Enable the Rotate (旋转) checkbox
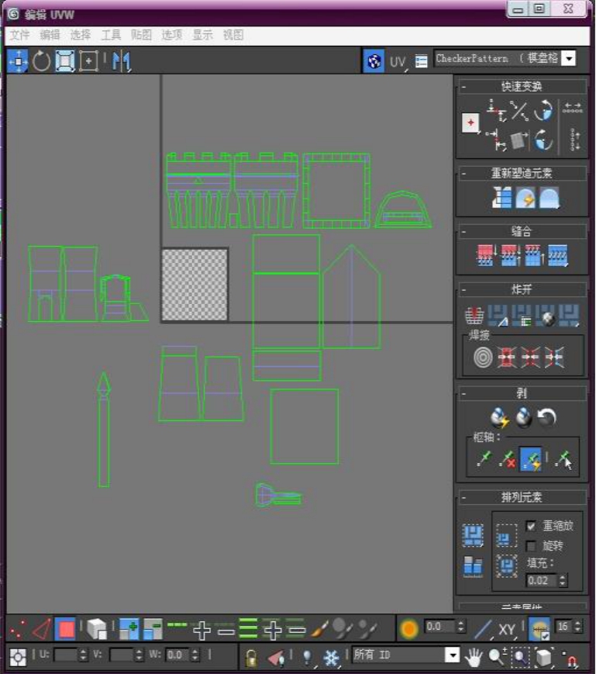596x674 pixels. click(x=531, y=546)
